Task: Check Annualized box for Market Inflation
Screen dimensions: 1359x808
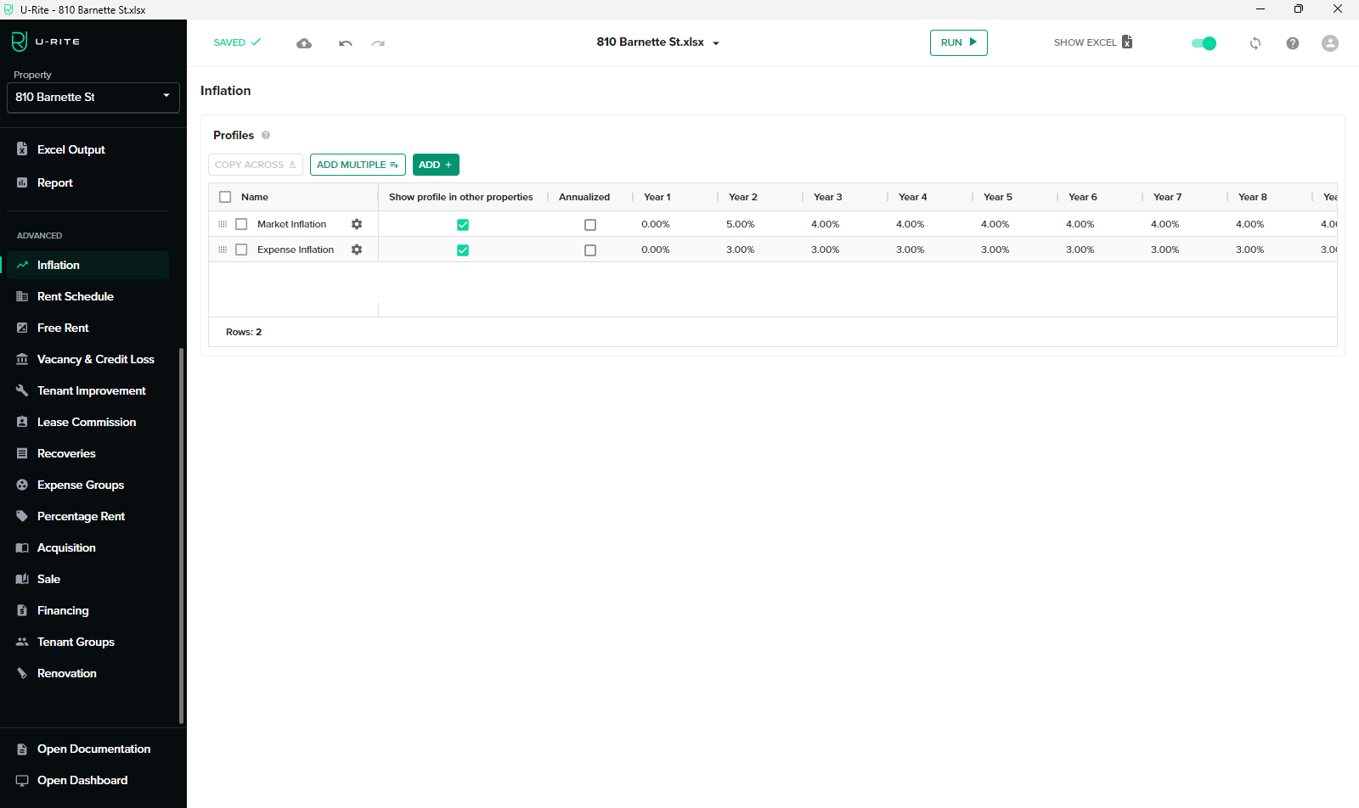Action: (x=590, y=225)
